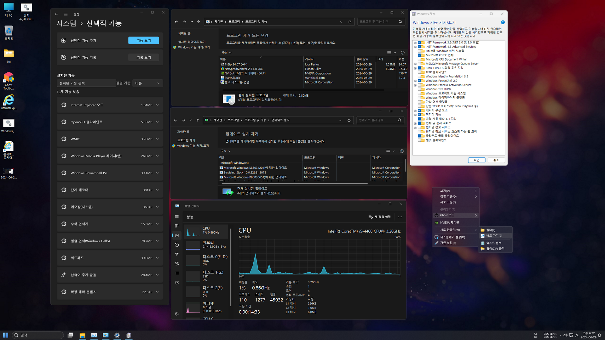Click help icon in Windows 기능 dialog
Screen dimensions: 605x340
pos(503,22)
